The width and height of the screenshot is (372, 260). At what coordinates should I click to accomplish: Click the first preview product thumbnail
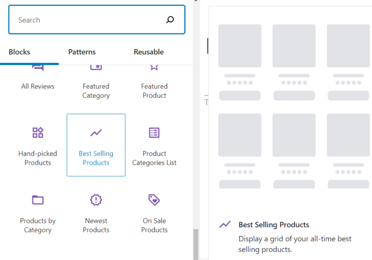coord(239,46)
